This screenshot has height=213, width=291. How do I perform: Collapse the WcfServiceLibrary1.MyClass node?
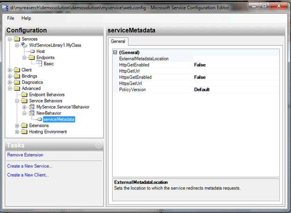pyautogui.click(x=17, y=45)
